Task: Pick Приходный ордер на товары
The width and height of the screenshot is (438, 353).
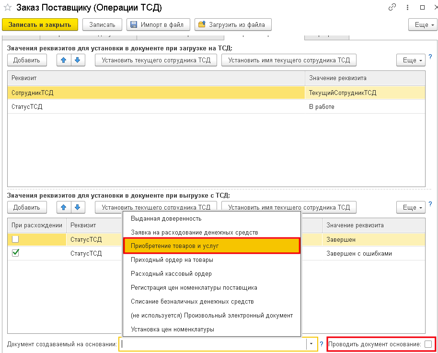Action: [212, 260]
